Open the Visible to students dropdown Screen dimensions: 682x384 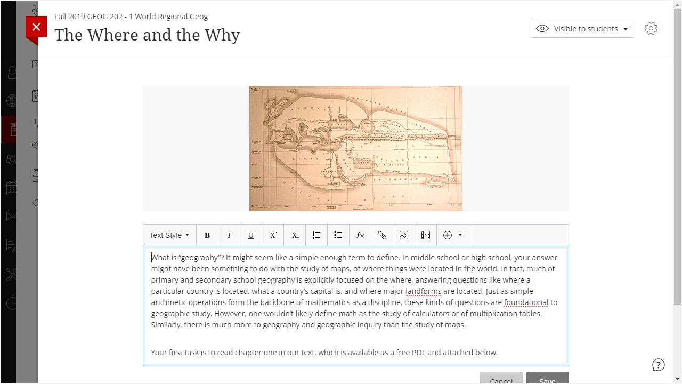(582, 29)
